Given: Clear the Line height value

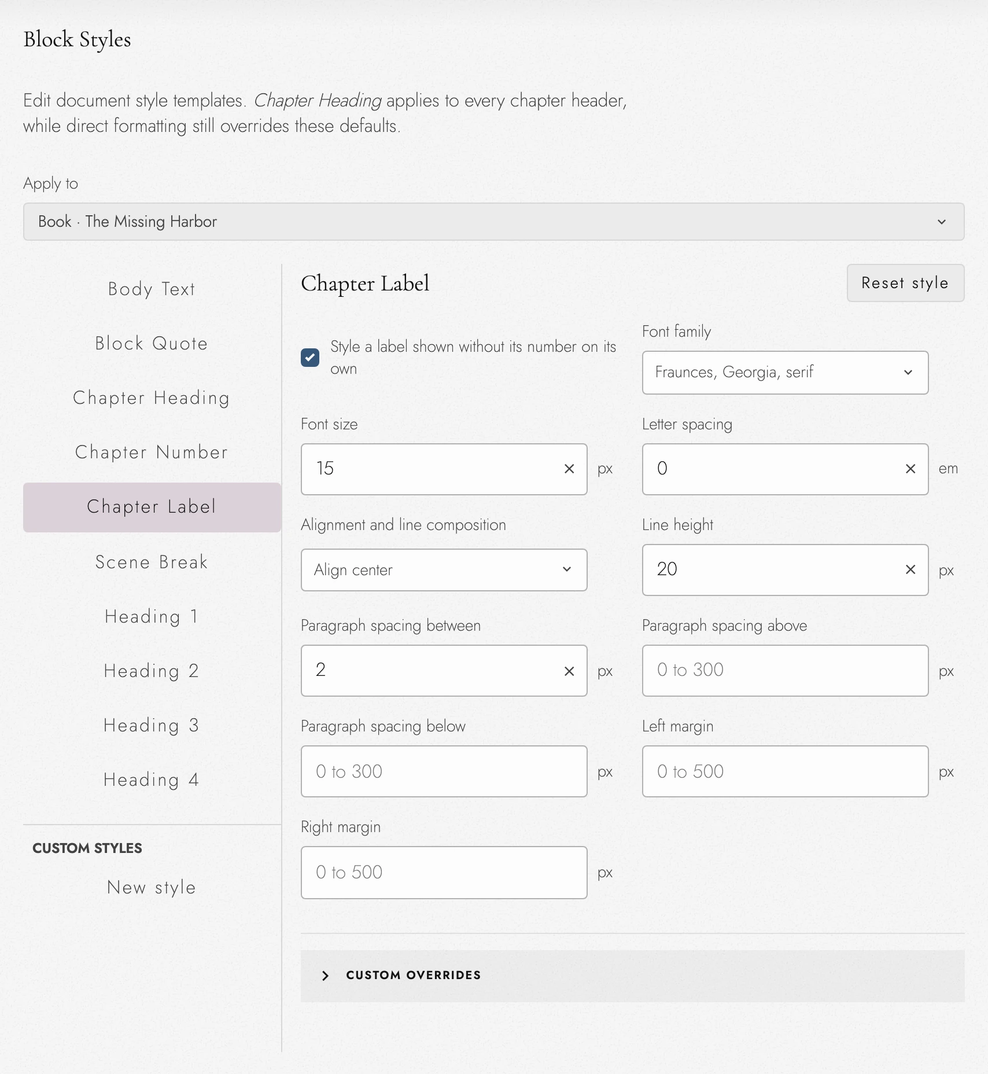Looking at the screenshot, I should 910,569.
